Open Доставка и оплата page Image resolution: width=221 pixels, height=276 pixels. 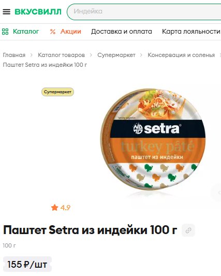122,32
